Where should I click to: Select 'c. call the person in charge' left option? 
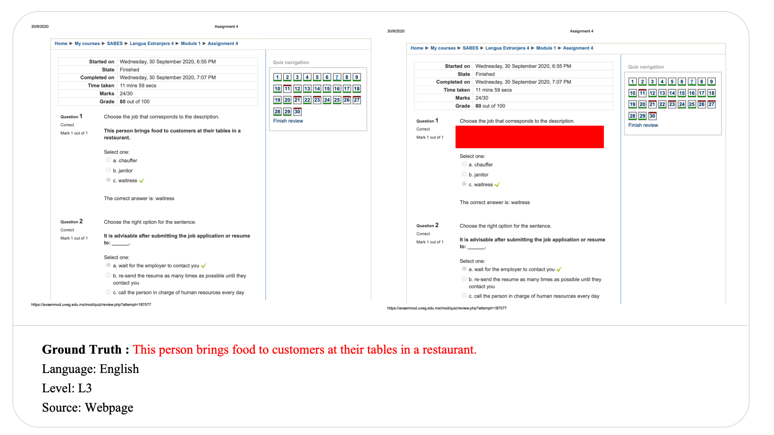(x=108, y=292)
